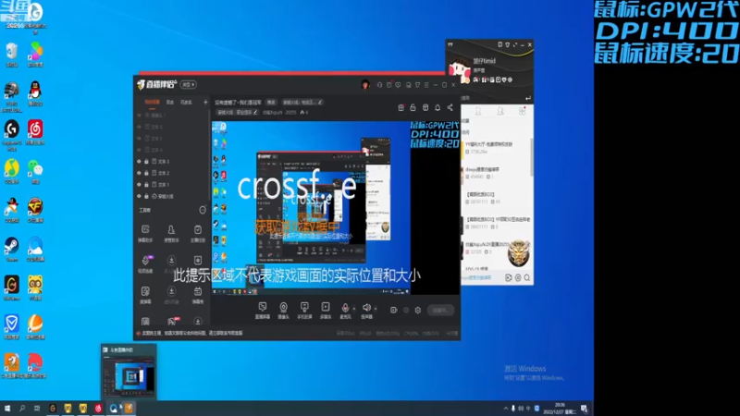Open the QQ penguin desktop icon
740x416 pixels.
pos(35,93)
